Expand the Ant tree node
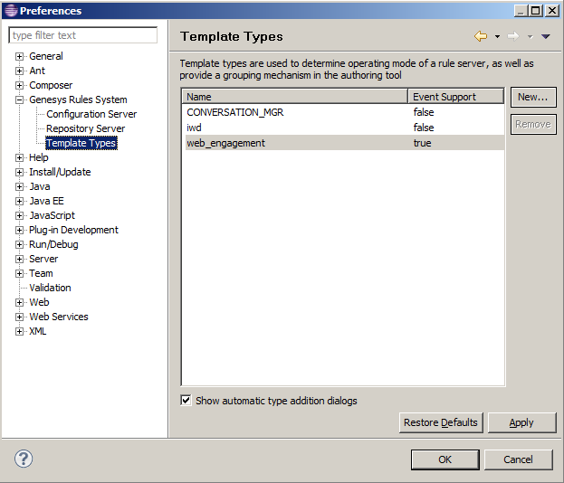Image resolution: width=564 pixels, height=483 pixels. coord(19,71)
